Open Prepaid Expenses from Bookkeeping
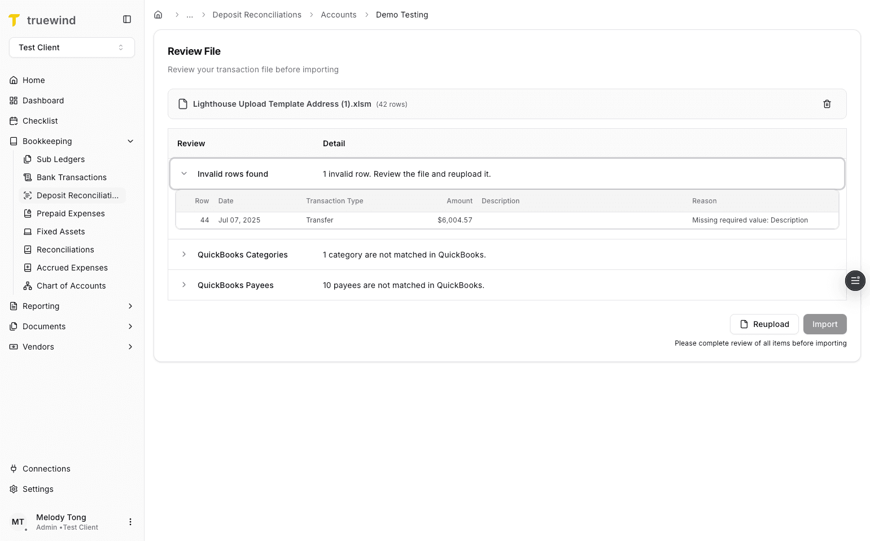 pyautogui.click(x=71, y=213)
